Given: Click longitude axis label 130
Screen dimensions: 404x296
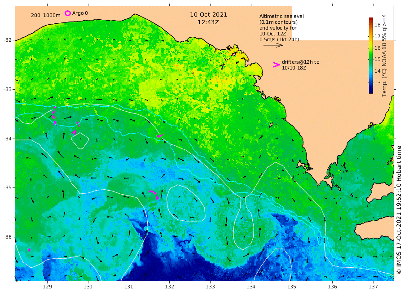Looking at the screenshot, I should pos(88,287).
